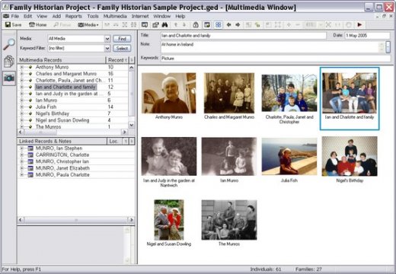Select Charlotte, Paula, Janet and Christopher thumbnail
396x274 pixels.
click(289, 93)
